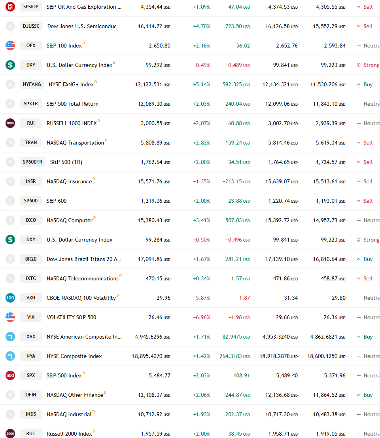The image size is (380, 438).
Task: Open NYSE American Composite Index link
Action: 84,337
